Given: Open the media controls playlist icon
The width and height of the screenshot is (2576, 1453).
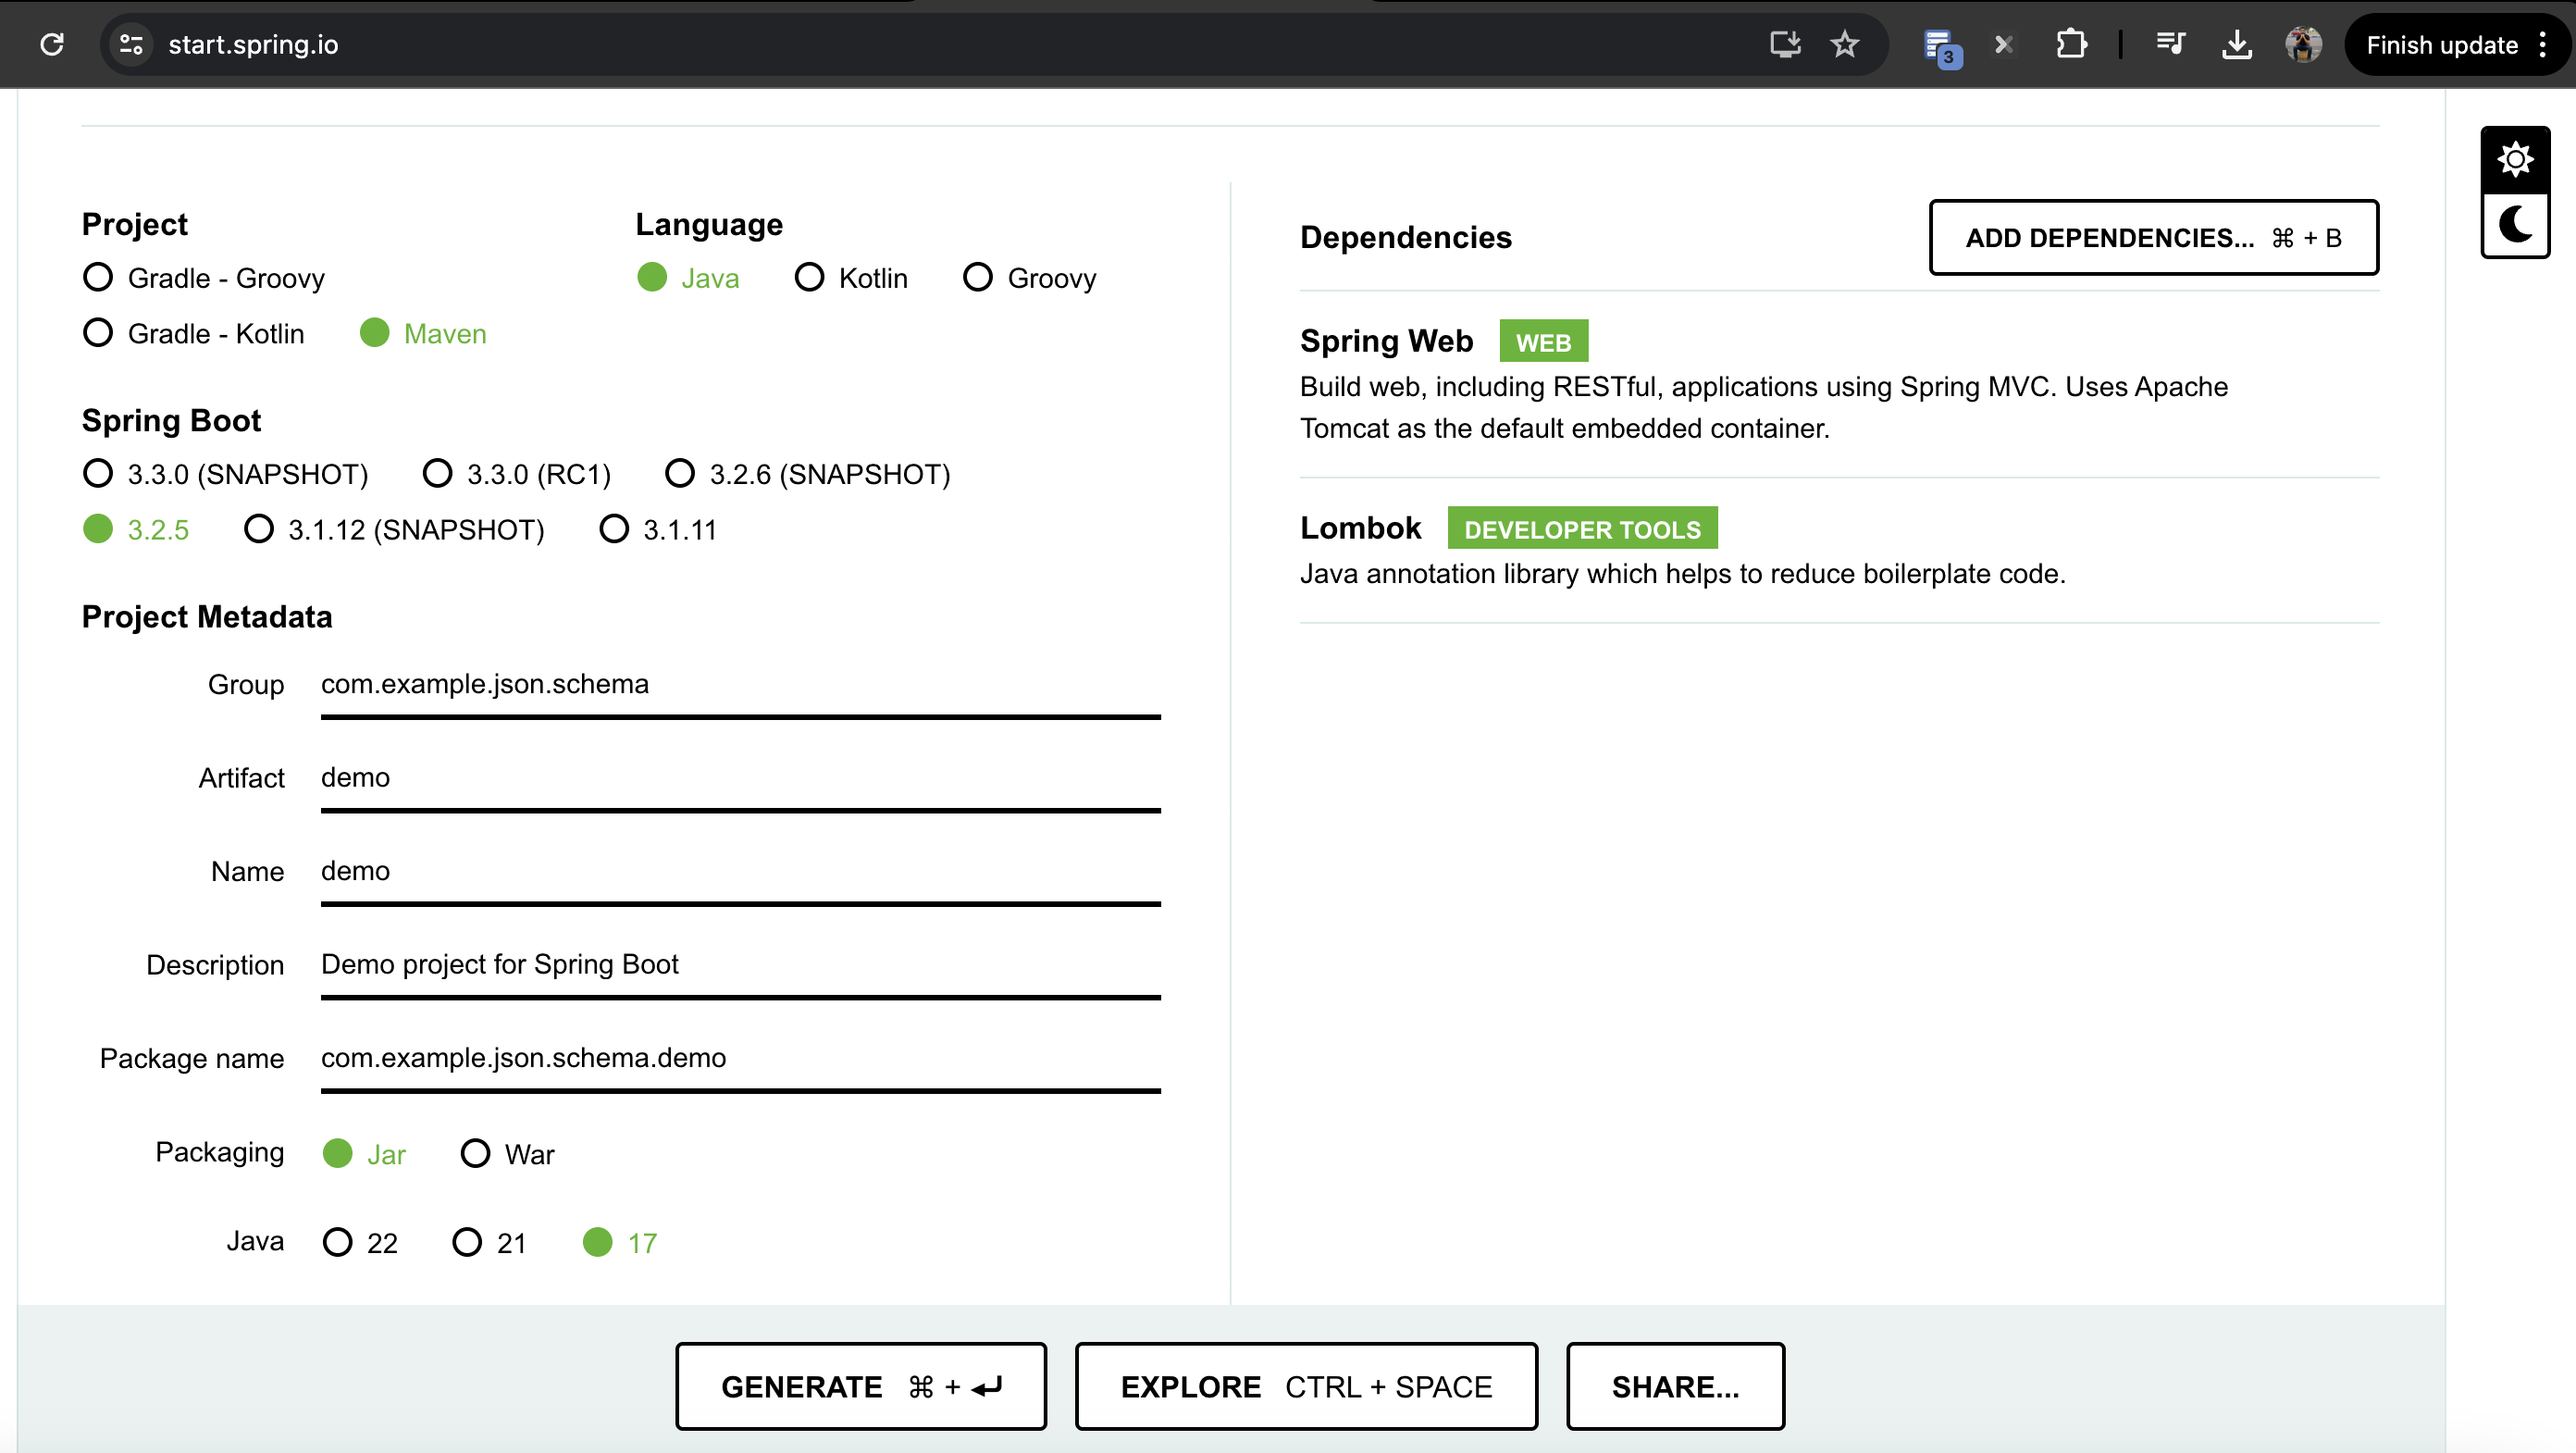Looking at the screenshot, I should click(2170, 45).
